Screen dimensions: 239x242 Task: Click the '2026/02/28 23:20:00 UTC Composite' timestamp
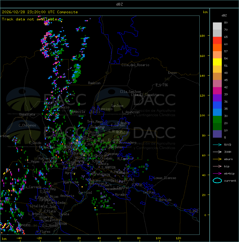click(40, 12)
